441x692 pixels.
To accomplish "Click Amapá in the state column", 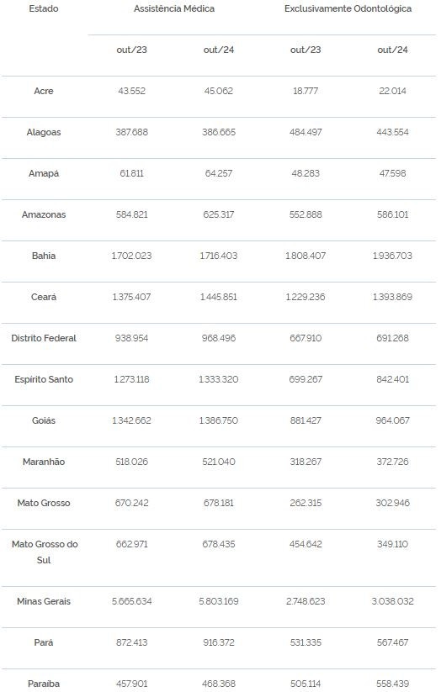I will 43,173.
